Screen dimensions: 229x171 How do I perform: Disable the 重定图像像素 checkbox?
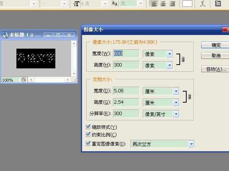89,144
